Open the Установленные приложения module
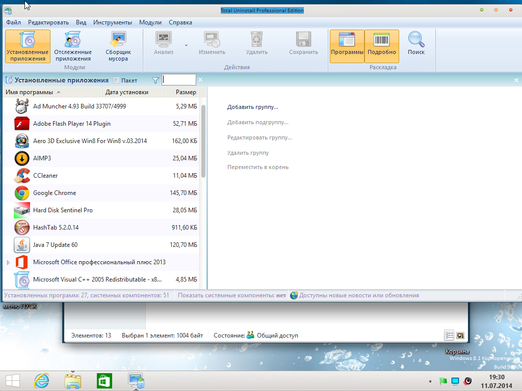Image resolution: width=522 pixels, height=391 pixels. [28, 46]
